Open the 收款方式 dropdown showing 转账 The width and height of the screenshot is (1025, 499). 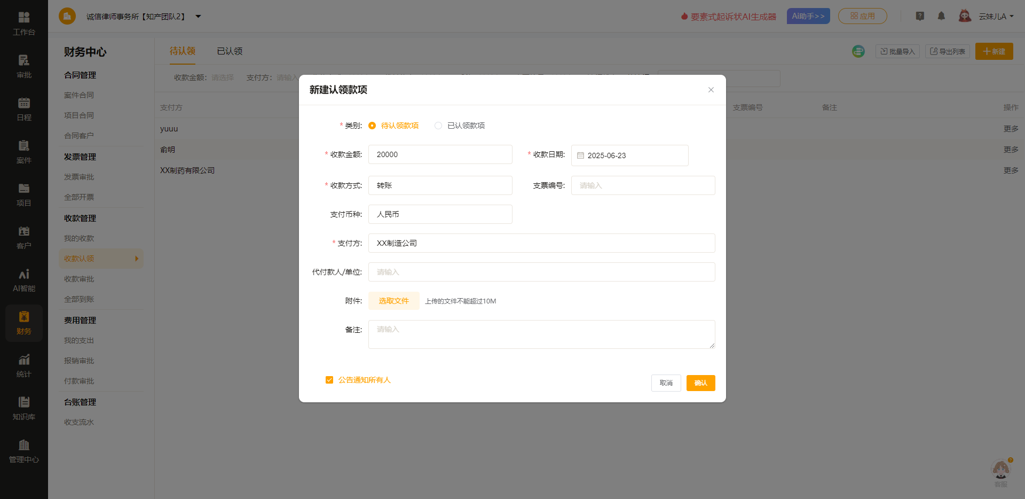440,185
